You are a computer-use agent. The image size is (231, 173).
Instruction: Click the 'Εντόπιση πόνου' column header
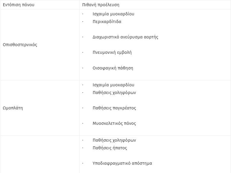pos(19,5)
